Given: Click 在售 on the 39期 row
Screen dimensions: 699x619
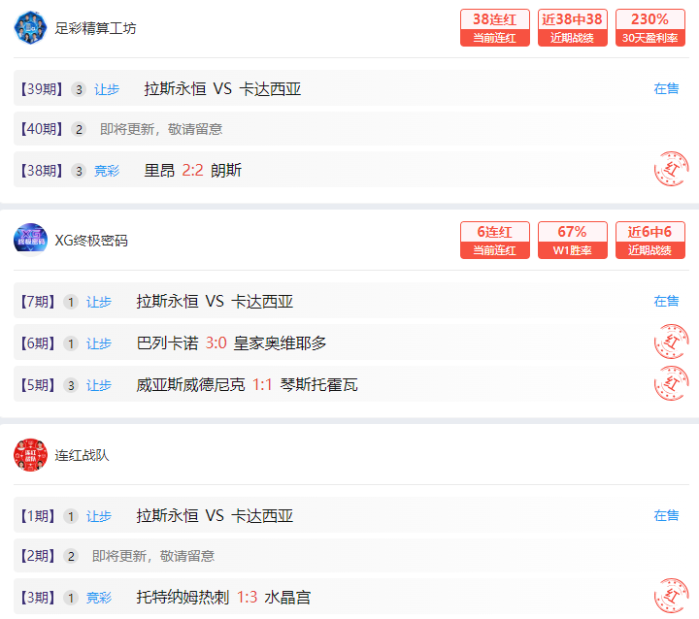Looking at the screenshot, I should click(x=666, y=88).
